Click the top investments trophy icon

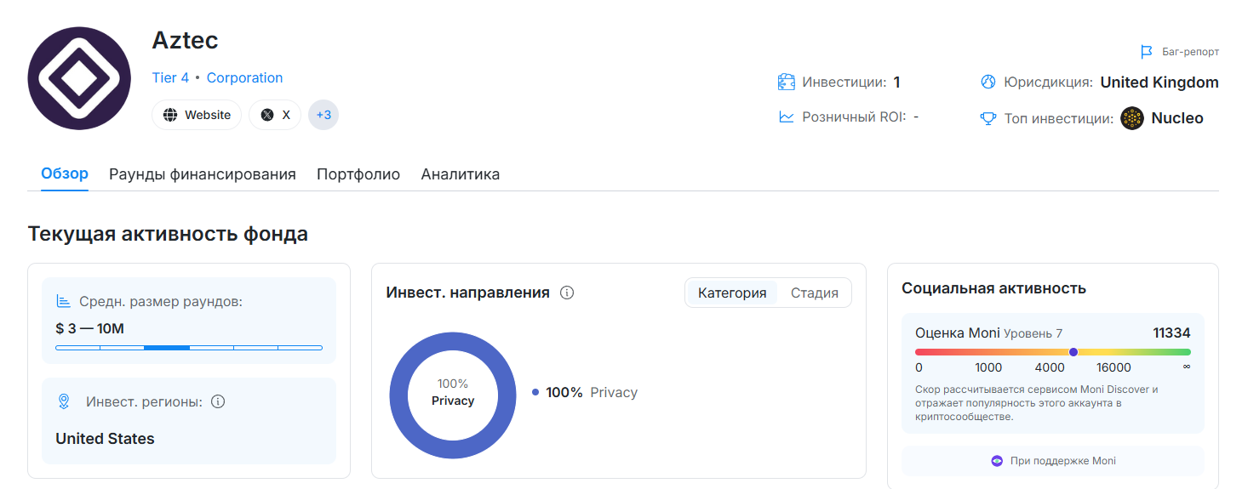[988, 118]
